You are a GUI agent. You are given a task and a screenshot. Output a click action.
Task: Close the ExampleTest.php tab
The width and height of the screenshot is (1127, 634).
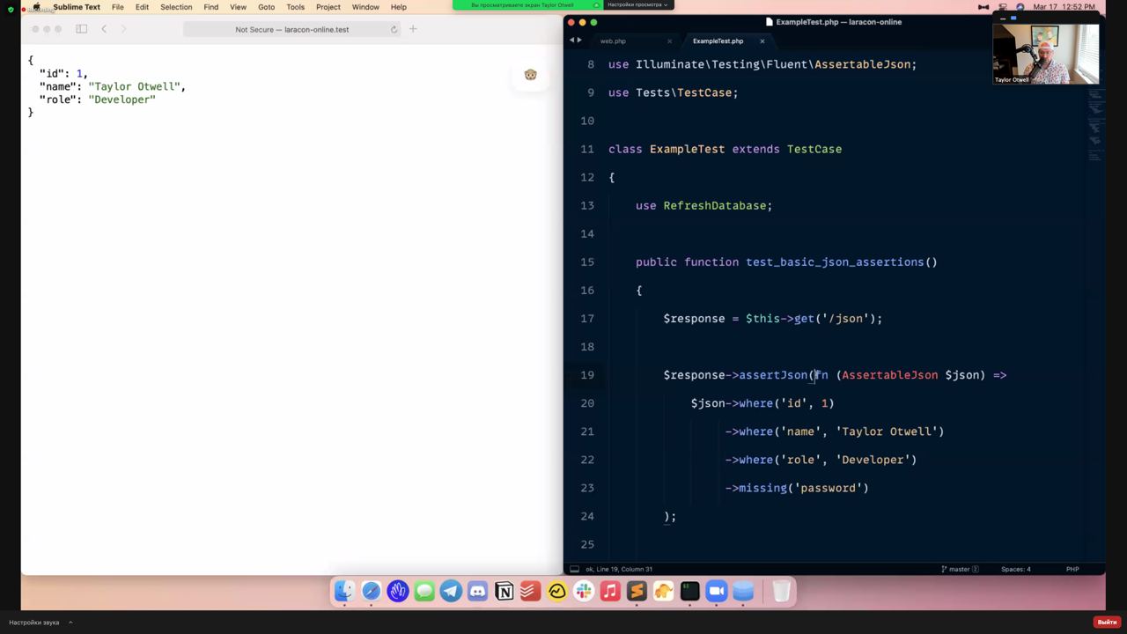click(x=762, y=41)
